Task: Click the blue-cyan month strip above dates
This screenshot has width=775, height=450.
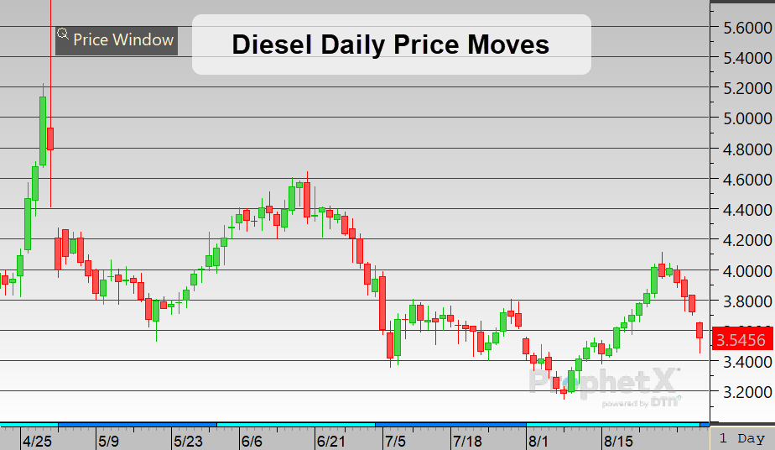Action: coord(352,424)
